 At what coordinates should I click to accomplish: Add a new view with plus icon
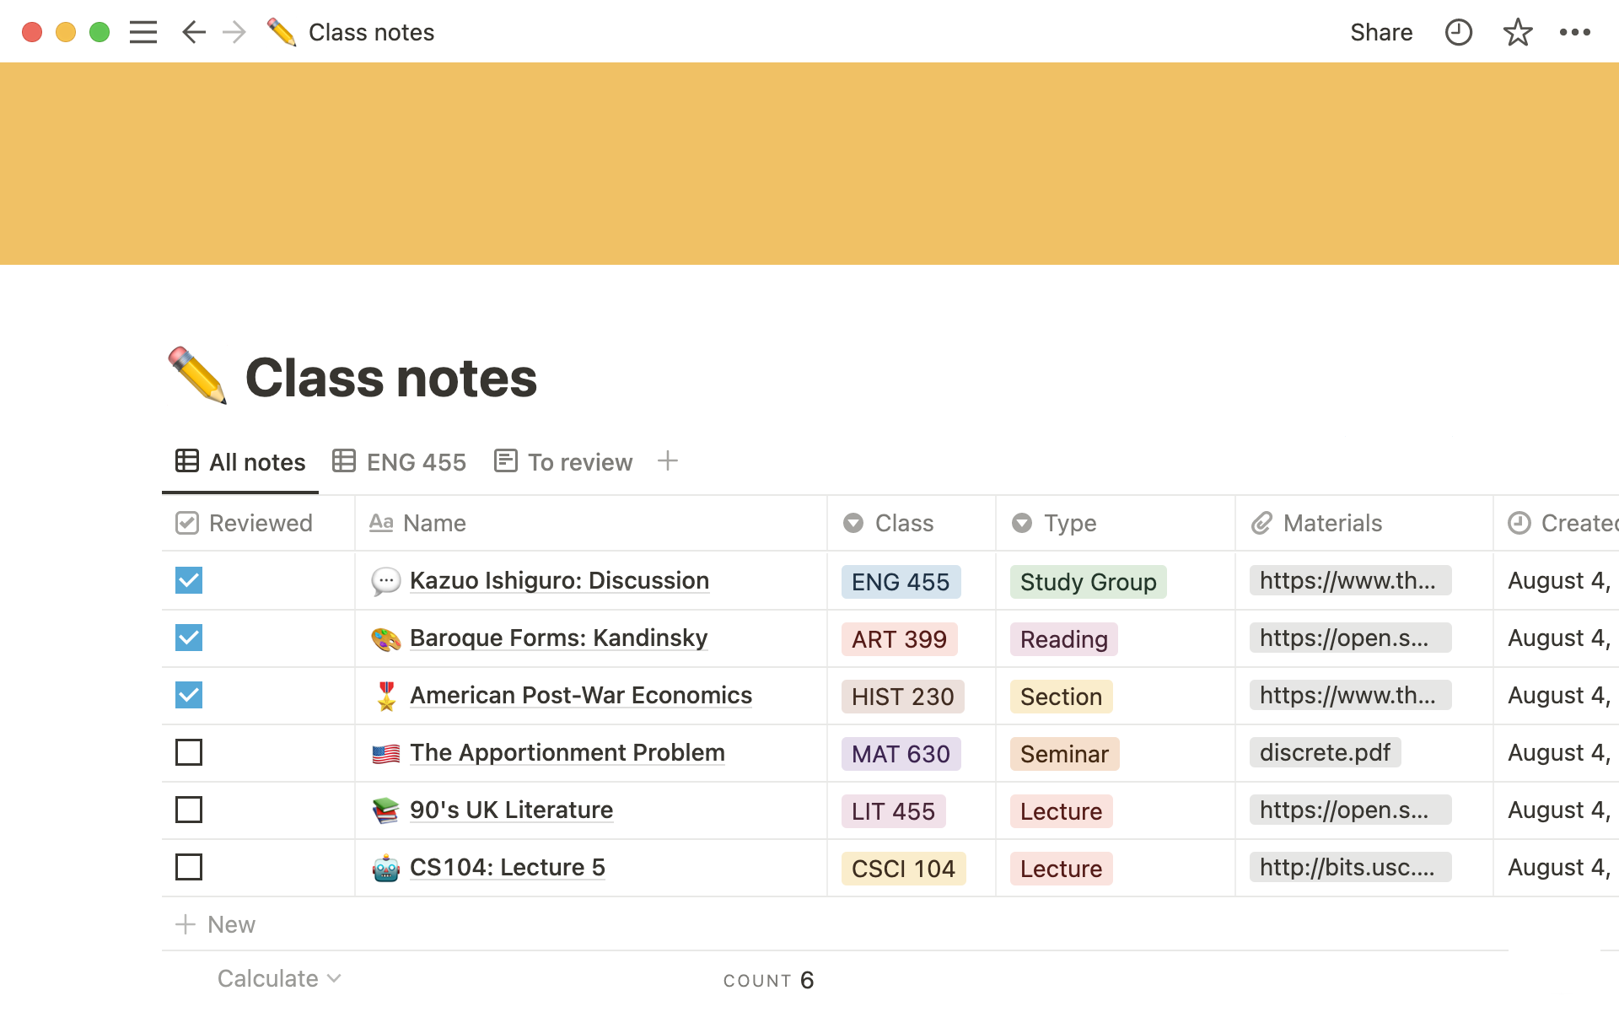point(667,460)
